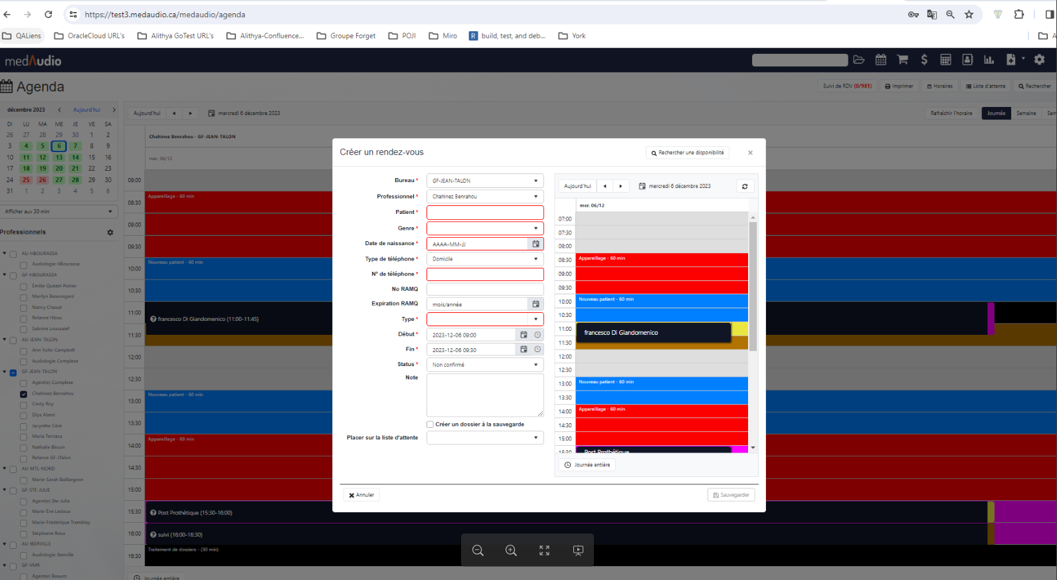Click 'Rechercher une disponibilité' button
The width and height of the screenshot is (1057, 580).
[x=687, y=153]
